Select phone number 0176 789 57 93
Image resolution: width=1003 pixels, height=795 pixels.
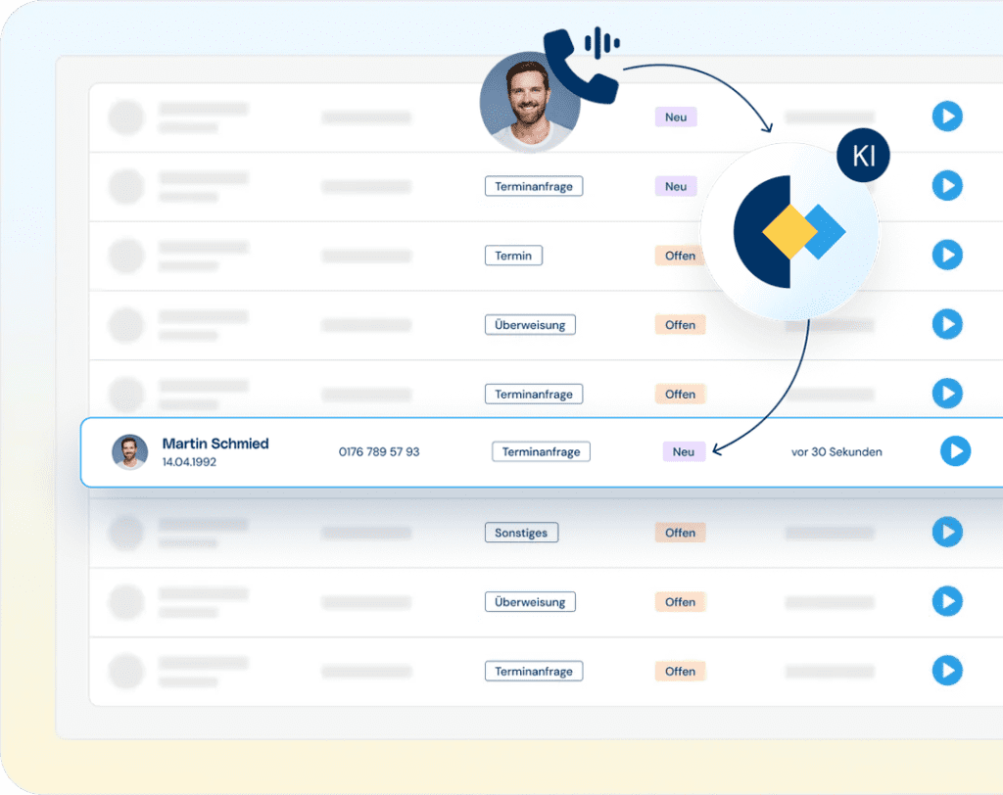pos(379,451)
